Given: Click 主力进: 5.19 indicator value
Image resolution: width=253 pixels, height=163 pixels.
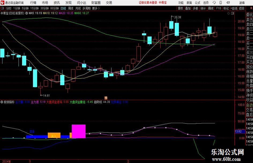Looking at the screenshot, I should [x=38, y=102].
